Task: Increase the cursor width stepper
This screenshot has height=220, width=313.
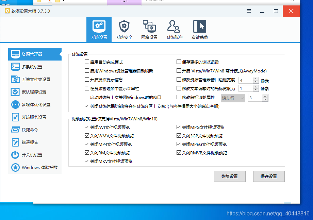Action: (x=256, y=87)
